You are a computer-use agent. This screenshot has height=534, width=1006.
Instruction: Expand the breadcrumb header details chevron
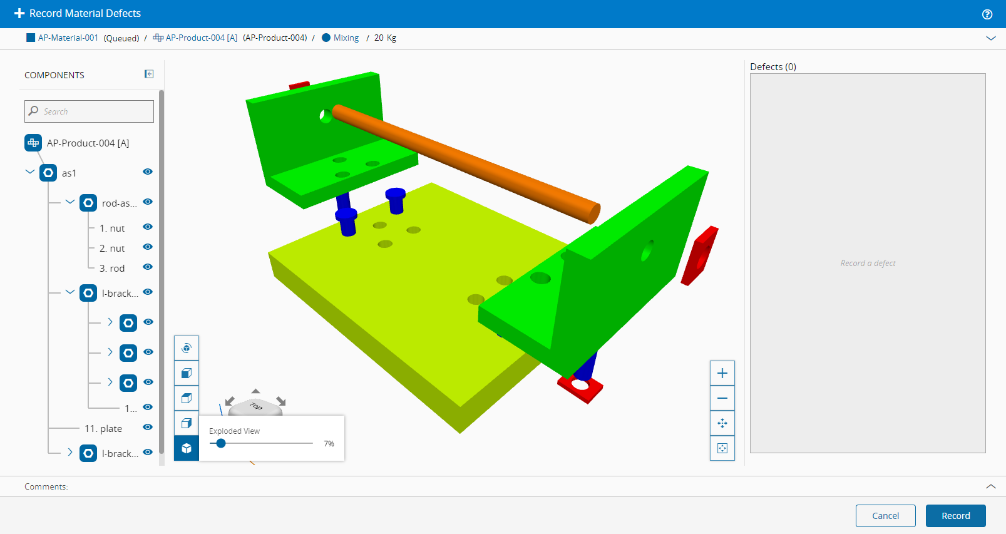point(991,38)
